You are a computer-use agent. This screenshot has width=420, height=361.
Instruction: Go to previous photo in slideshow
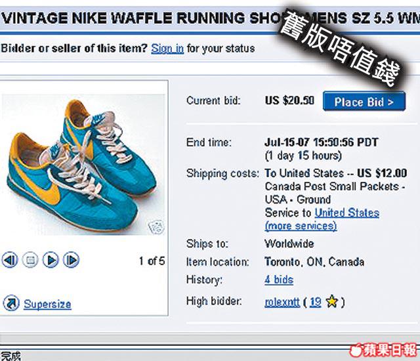(10, 261)
